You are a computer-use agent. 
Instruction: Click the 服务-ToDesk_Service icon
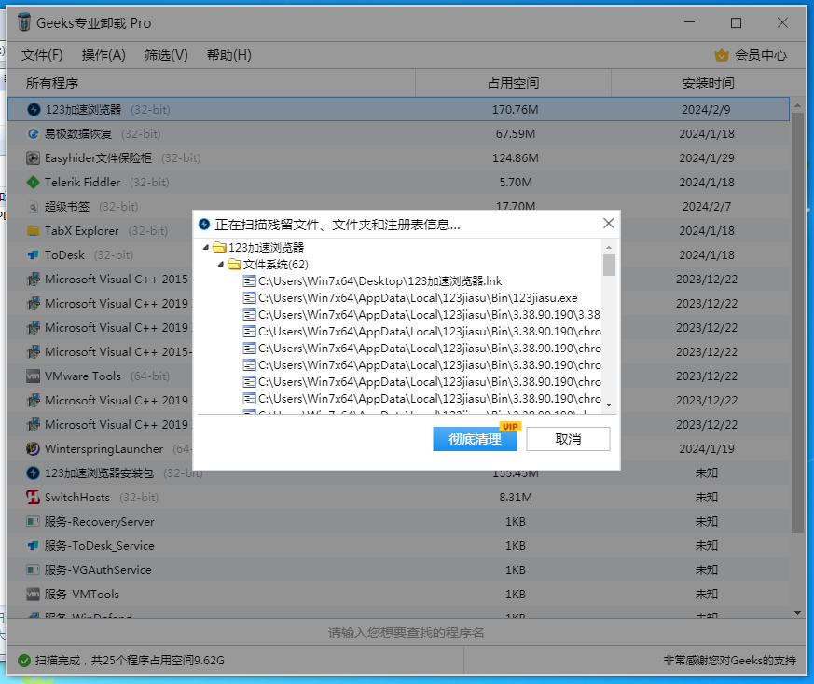coord(34,545)
